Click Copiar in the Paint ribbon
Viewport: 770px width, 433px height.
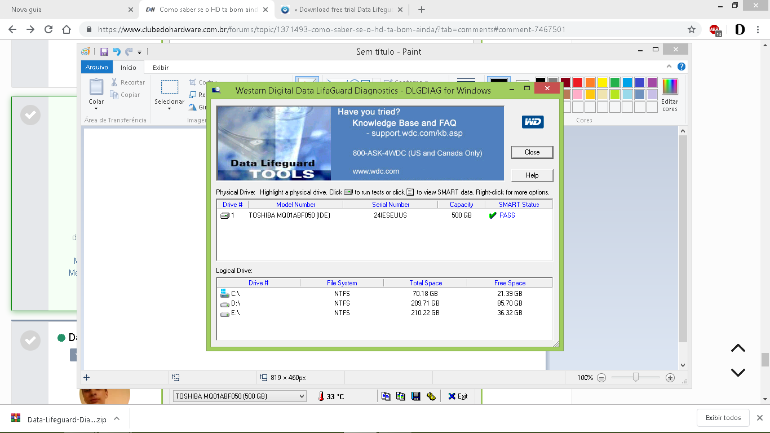[x=126, y=95]
